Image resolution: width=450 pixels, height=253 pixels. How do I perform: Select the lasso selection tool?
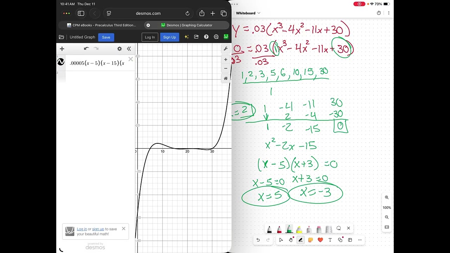click(x=339, y=228)
